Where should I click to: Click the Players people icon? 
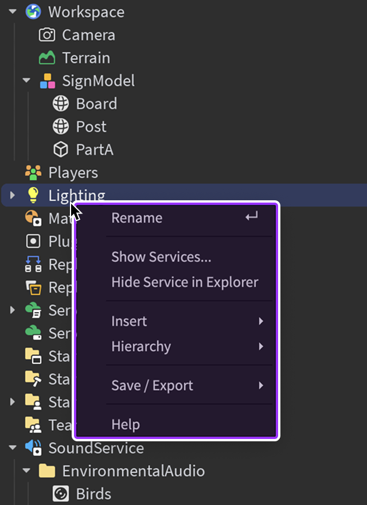(33, 173)
